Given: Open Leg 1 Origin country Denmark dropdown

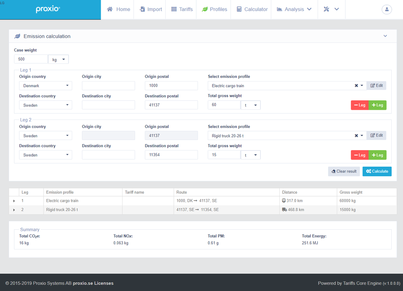Looking at the screenshot, I should (46, 86).
